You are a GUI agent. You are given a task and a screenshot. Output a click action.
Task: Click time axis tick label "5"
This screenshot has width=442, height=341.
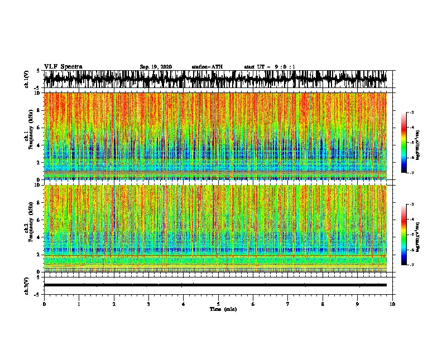click(218, 304)
